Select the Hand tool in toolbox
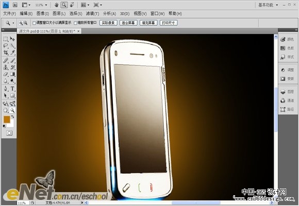 pos(6,110)
